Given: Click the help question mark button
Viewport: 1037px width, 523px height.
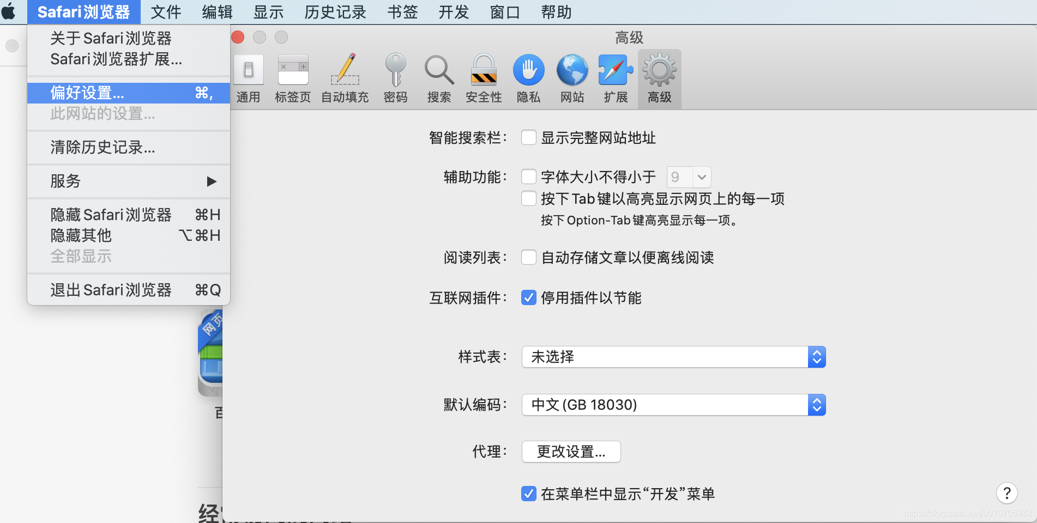Looking at the screenshot, I should click(1007, 493).
